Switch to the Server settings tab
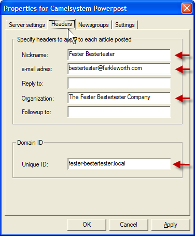The height and width of the screenshot is (236, 195). 26,25
